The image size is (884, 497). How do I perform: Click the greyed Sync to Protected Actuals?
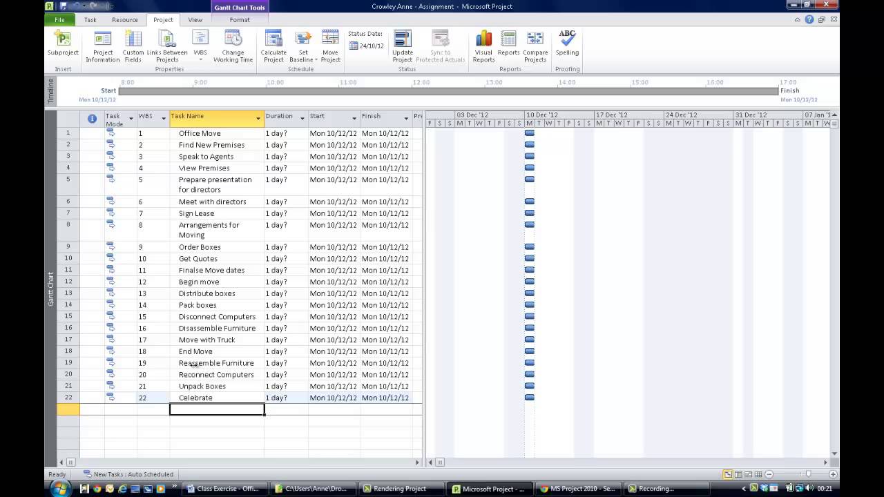tap(441, 46)
